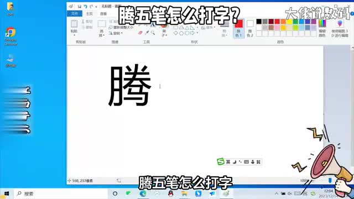Screen dimensions: 354x199
Task: Click the Undo arrow in title bar
Action: pyautogui.click(x=85, y=6)
